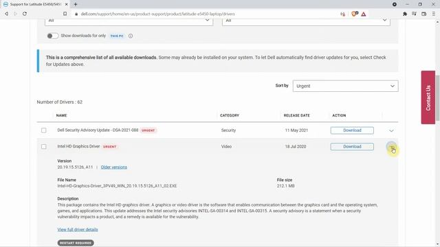Viewport: 440px width, 247px height.
Task: Click the RELEASE DATE column header
Action: 296,115
